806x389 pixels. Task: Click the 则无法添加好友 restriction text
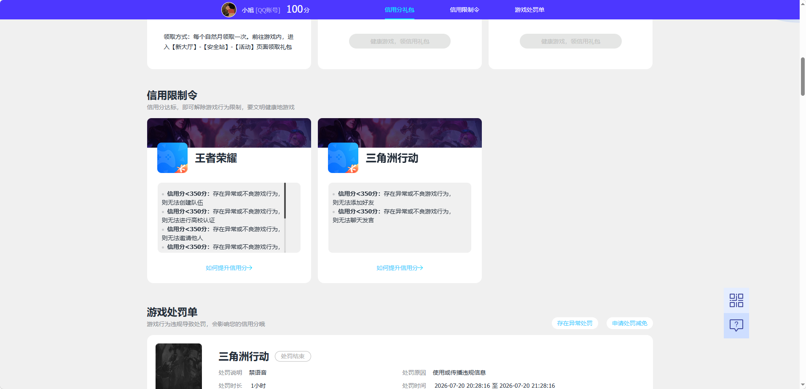click(x=353, y=203)
